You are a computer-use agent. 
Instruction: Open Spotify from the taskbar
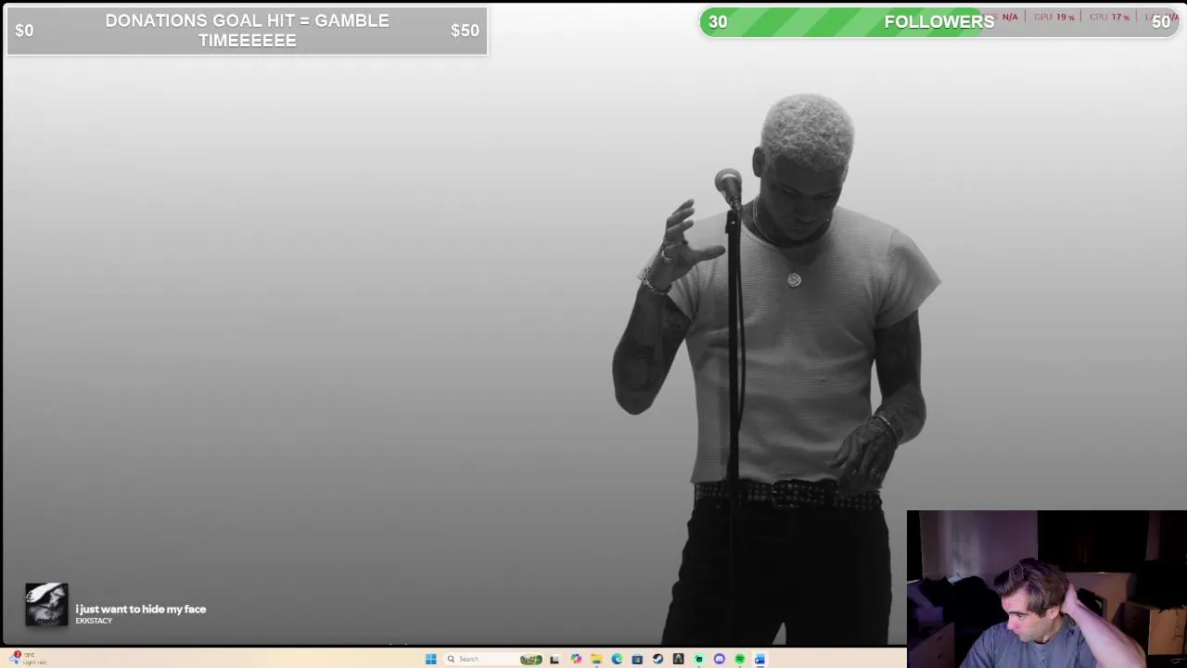(739, 659)
